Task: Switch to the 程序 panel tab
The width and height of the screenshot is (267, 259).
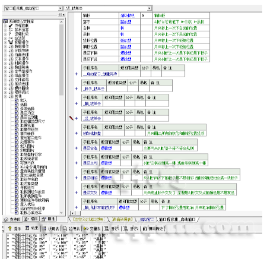Action: click(x=31, y=219)
